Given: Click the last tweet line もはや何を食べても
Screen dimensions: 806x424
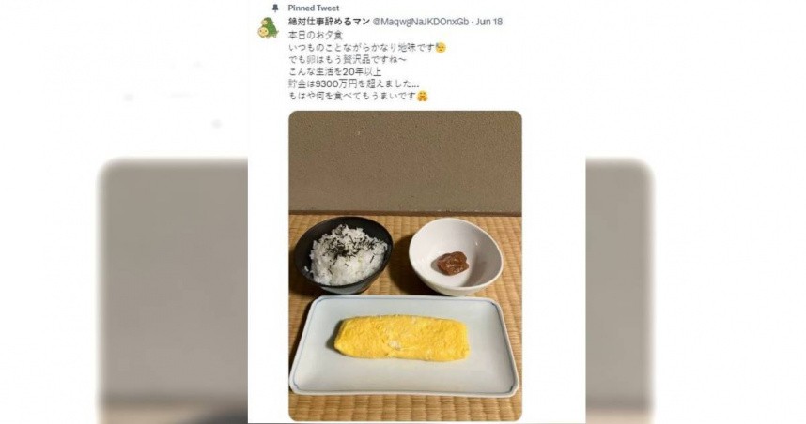Looking at the screenshot, I should pos(351,96).
